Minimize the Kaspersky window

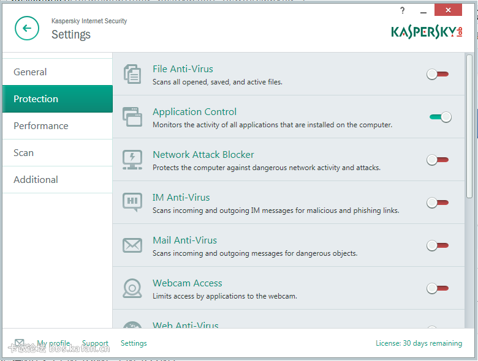[x=423, y=11]
